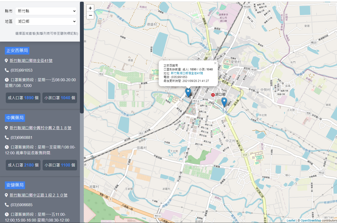Click the 信義村 label on map
The image size is (337, 223).
tap(142, 148)
